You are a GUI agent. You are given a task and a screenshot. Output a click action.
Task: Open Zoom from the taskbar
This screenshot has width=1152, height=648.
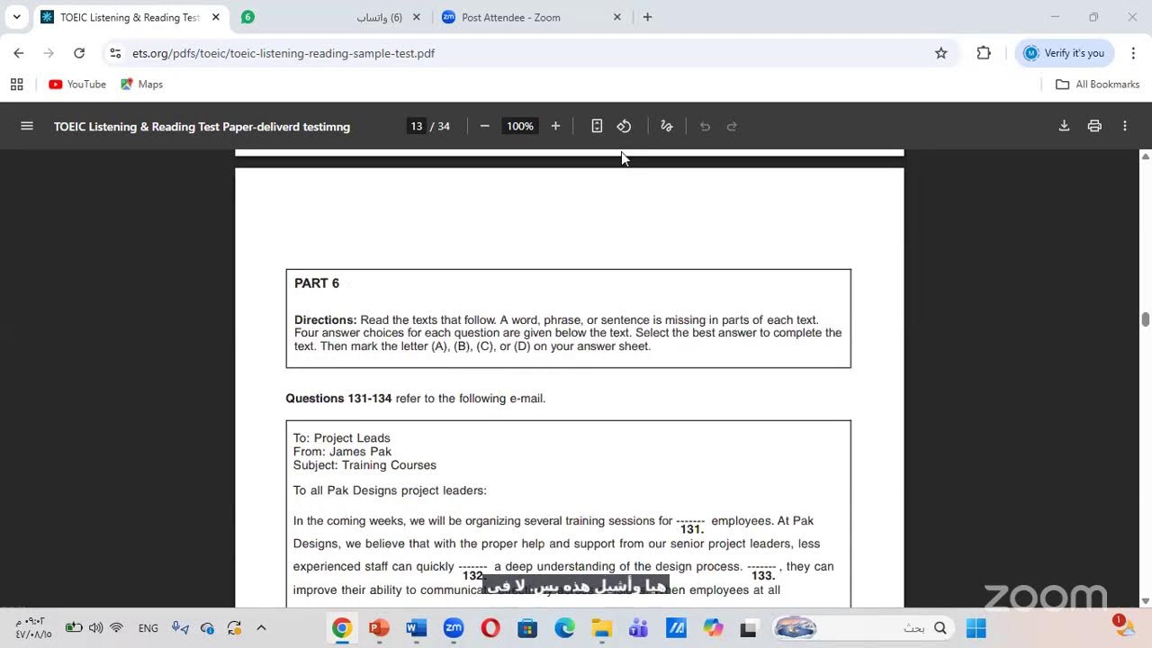tap(454, 628)
